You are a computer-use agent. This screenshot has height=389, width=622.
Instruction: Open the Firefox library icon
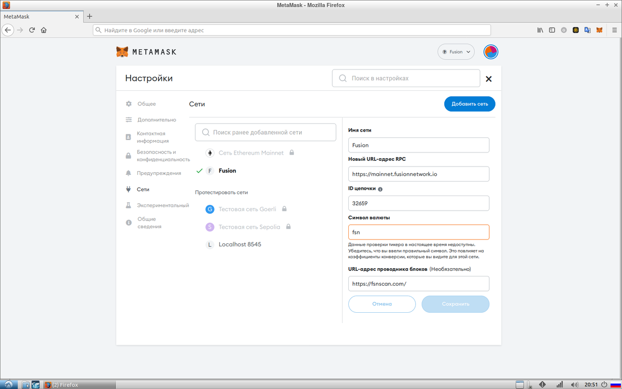(x=540, y=30)
